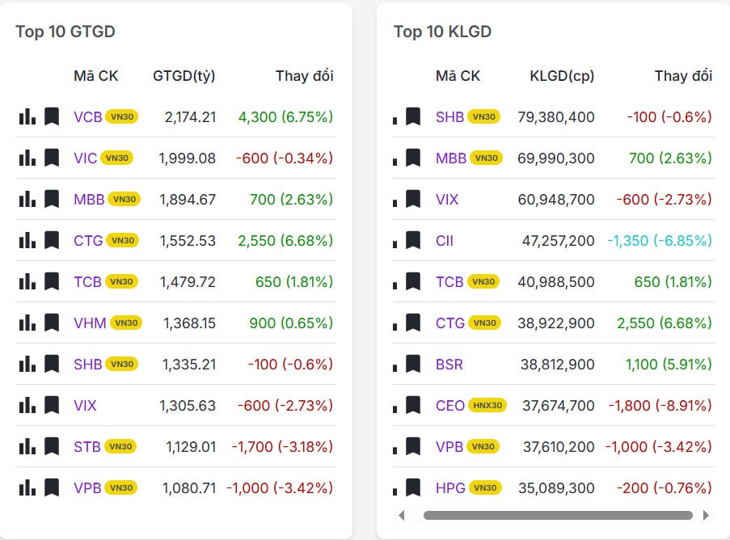Click bookmark icon beside TCB in GTGD
730x540 pixels.
[52, 281]
